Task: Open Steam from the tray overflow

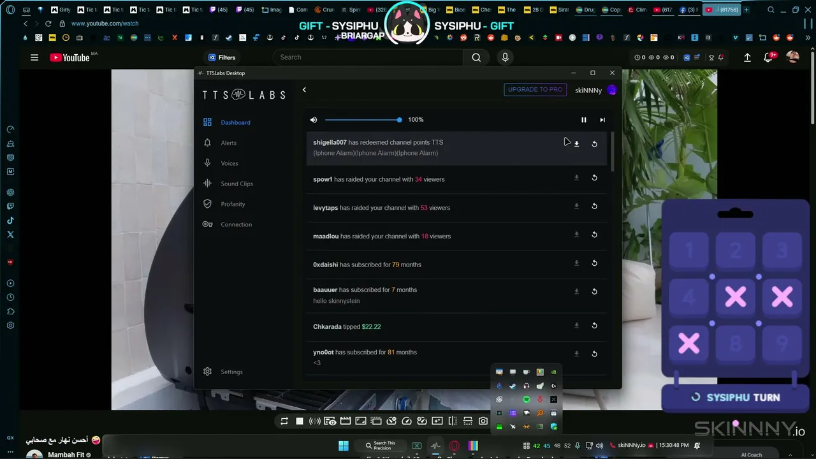Action: 513,386
